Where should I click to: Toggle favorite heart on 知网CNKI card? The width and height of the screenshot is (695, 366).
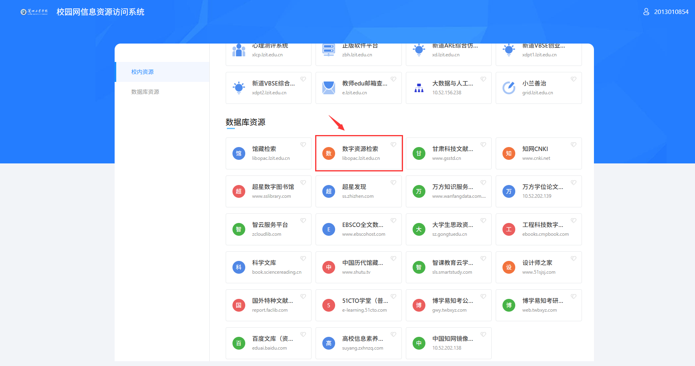tap(574, 145)
